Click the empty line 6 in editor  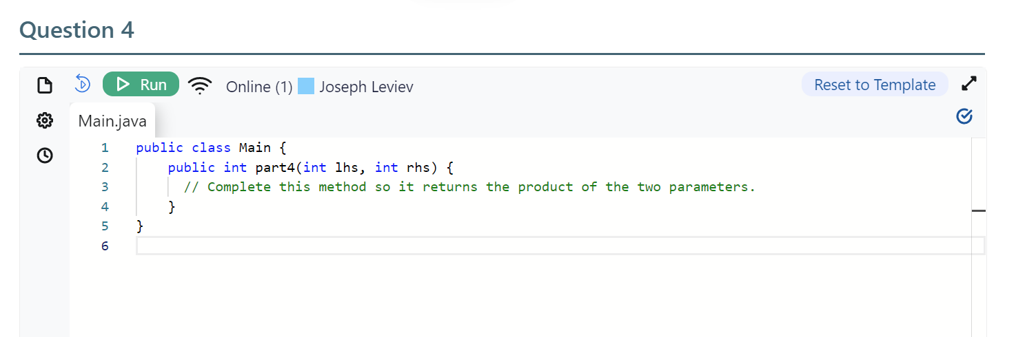(x=560, y=246)
